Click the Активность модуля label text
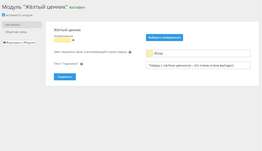This screenshot has height=151, width=262. (x=19, y=15)
